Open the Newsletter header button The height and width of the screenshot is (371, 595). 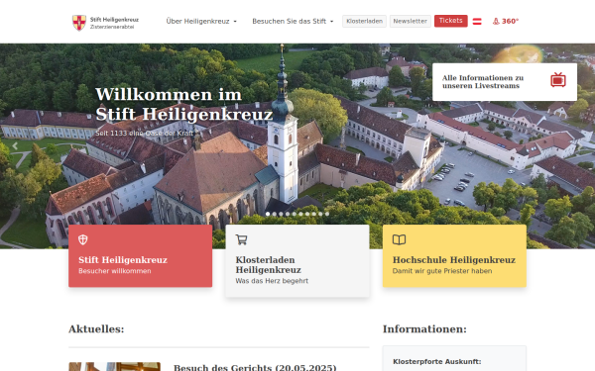(x=411, y=21)
